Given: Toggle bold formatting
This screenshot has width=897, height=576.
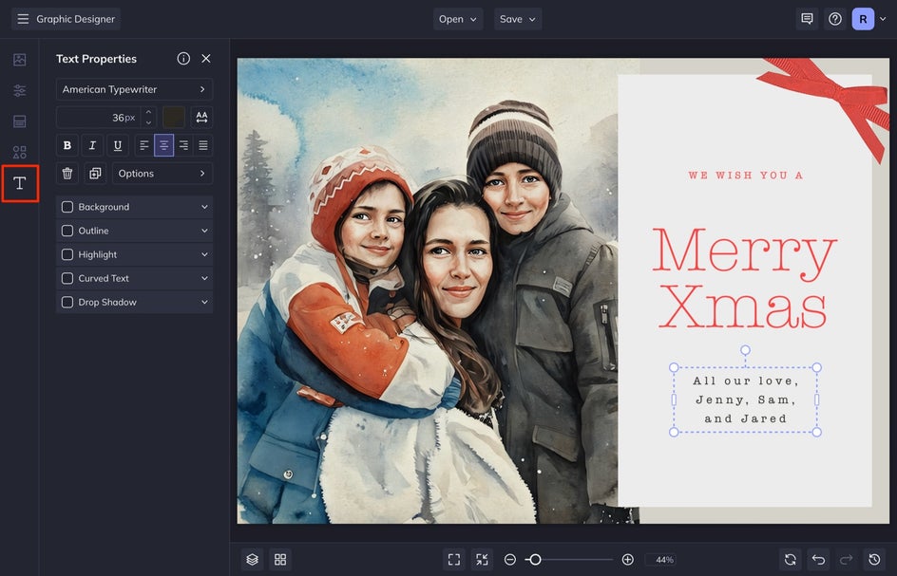Looking at the screenshot, I should [x=67, y=145].
